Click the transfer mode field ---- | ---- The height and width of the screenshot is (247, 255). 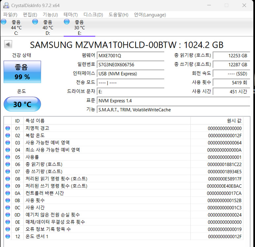130,83
